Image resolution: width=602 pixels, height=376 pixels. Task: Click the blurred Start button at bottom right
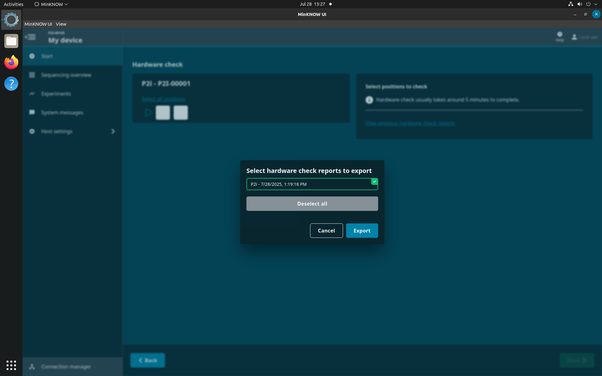point(577,360)
